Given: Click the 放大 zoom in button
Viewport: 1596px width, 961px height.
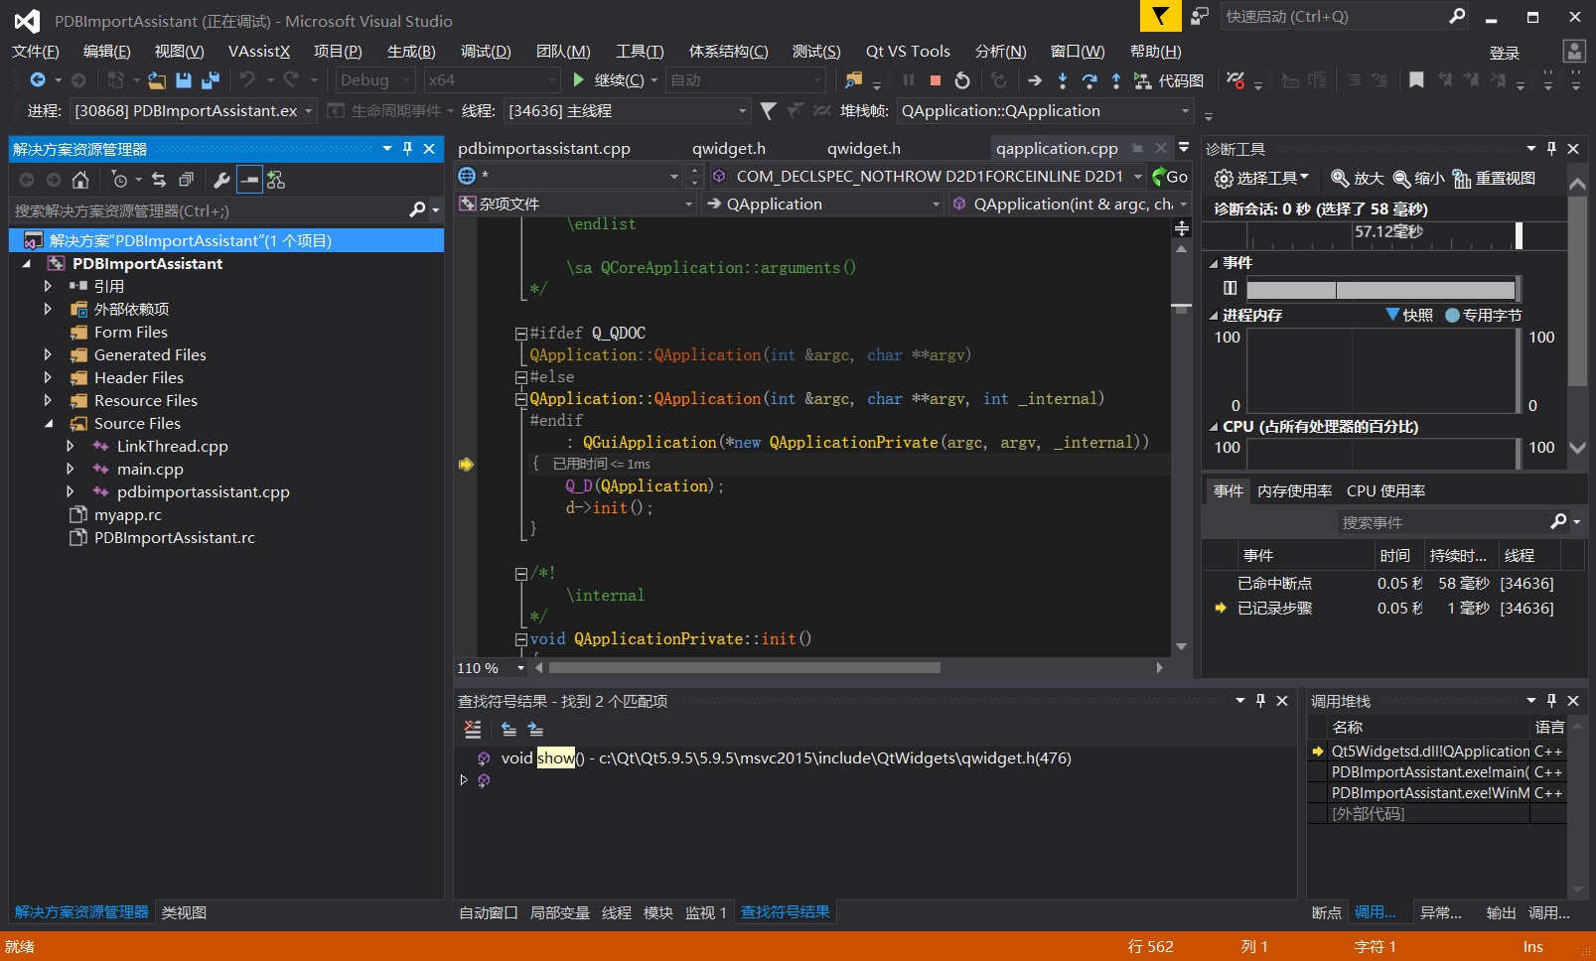Looking at the screenshot, I should (1358, 179).
